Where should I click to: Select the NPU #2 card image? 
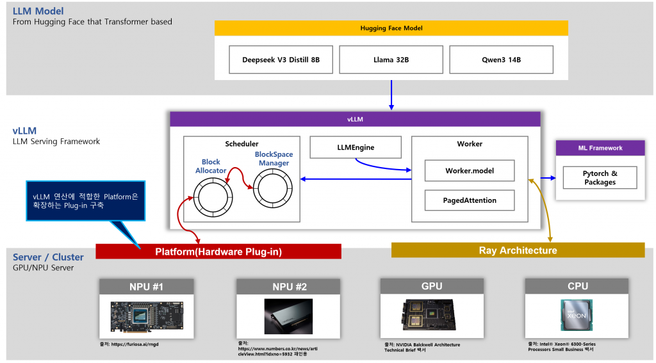click(x=288, y=316)
